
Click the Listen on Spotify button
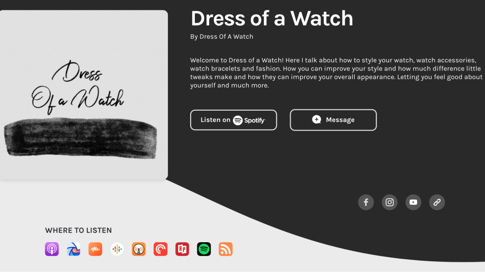tap(234, 120)
